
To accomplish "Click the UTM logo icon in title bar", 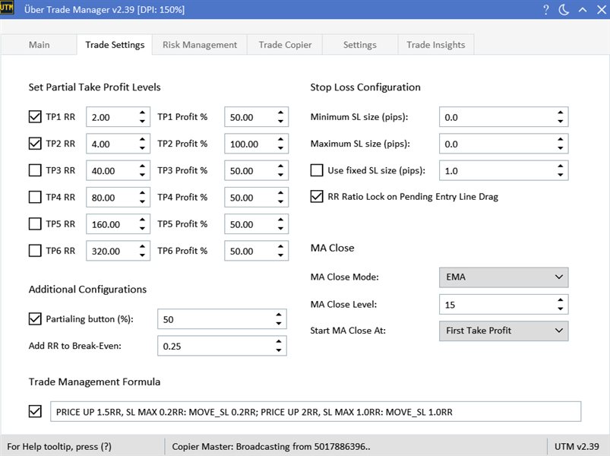I will [x=8, y=9].
